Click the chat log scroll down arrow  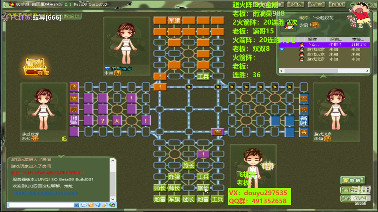click(112, 199)
